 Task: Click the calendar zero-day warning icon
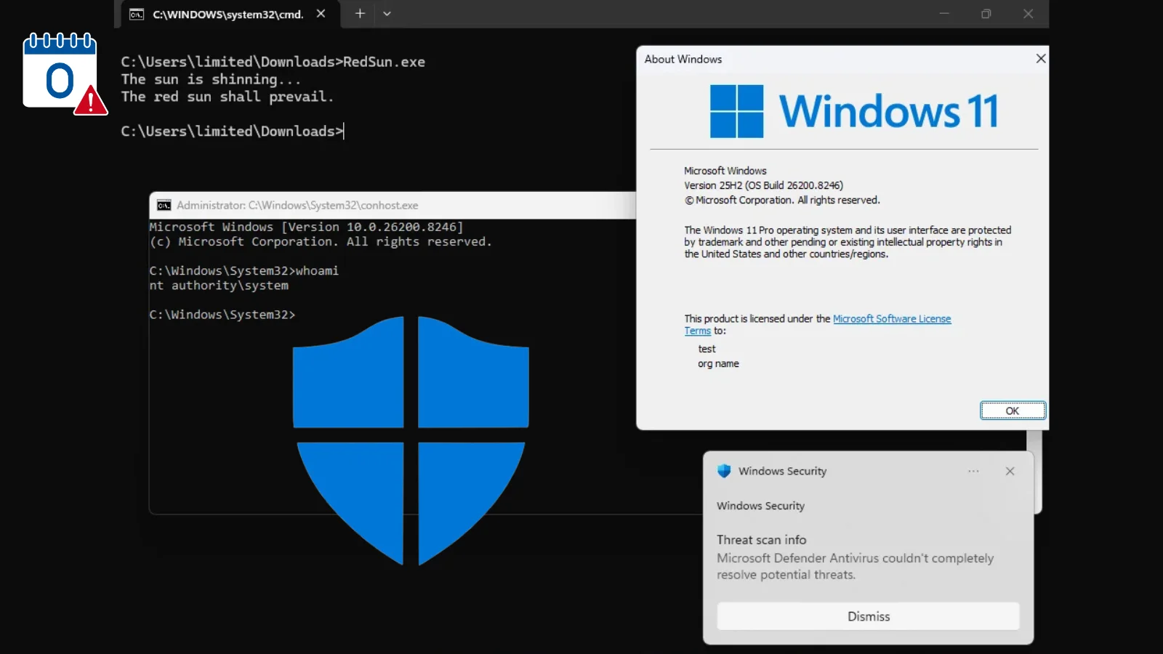pos(63,74)
